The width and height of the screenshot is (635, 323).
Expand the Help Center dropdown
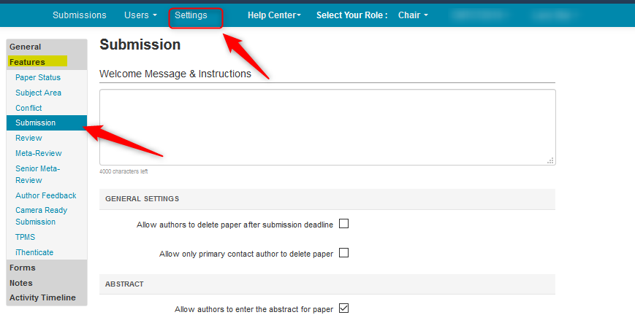point(274,15)
